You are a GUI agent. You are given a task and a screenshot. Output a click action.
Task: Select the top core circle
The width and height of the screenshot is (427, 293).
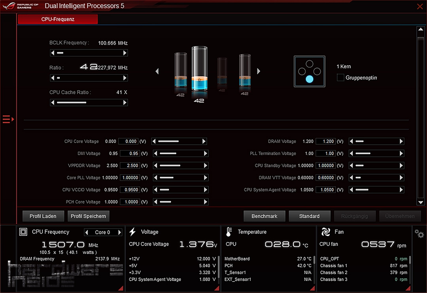click(x=310, y=64)
